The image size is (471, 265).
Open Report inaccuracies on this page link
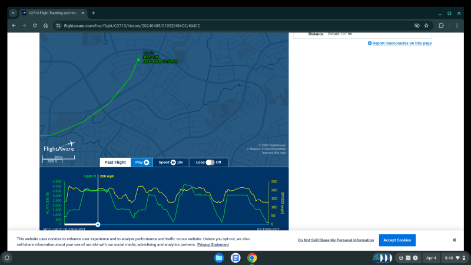click(402, 43)
